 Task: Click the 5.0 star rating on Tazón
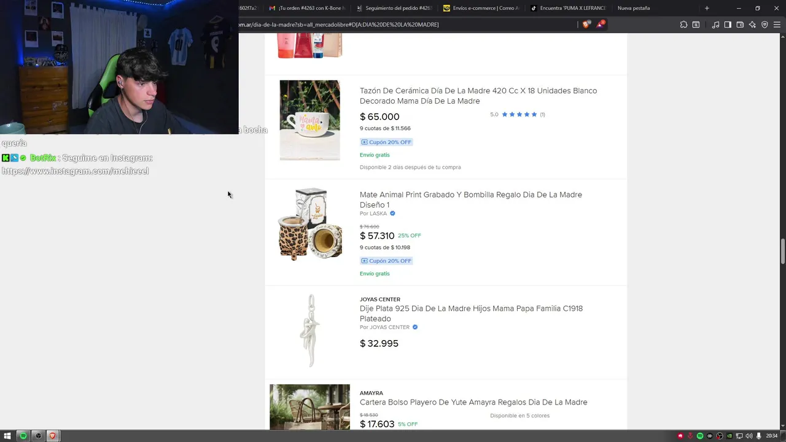pos(518,114)
